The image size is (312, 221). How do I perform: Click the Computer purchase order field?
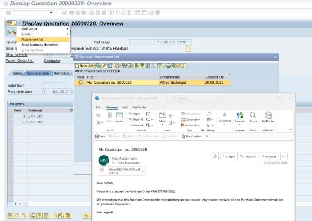coord(58,61)
